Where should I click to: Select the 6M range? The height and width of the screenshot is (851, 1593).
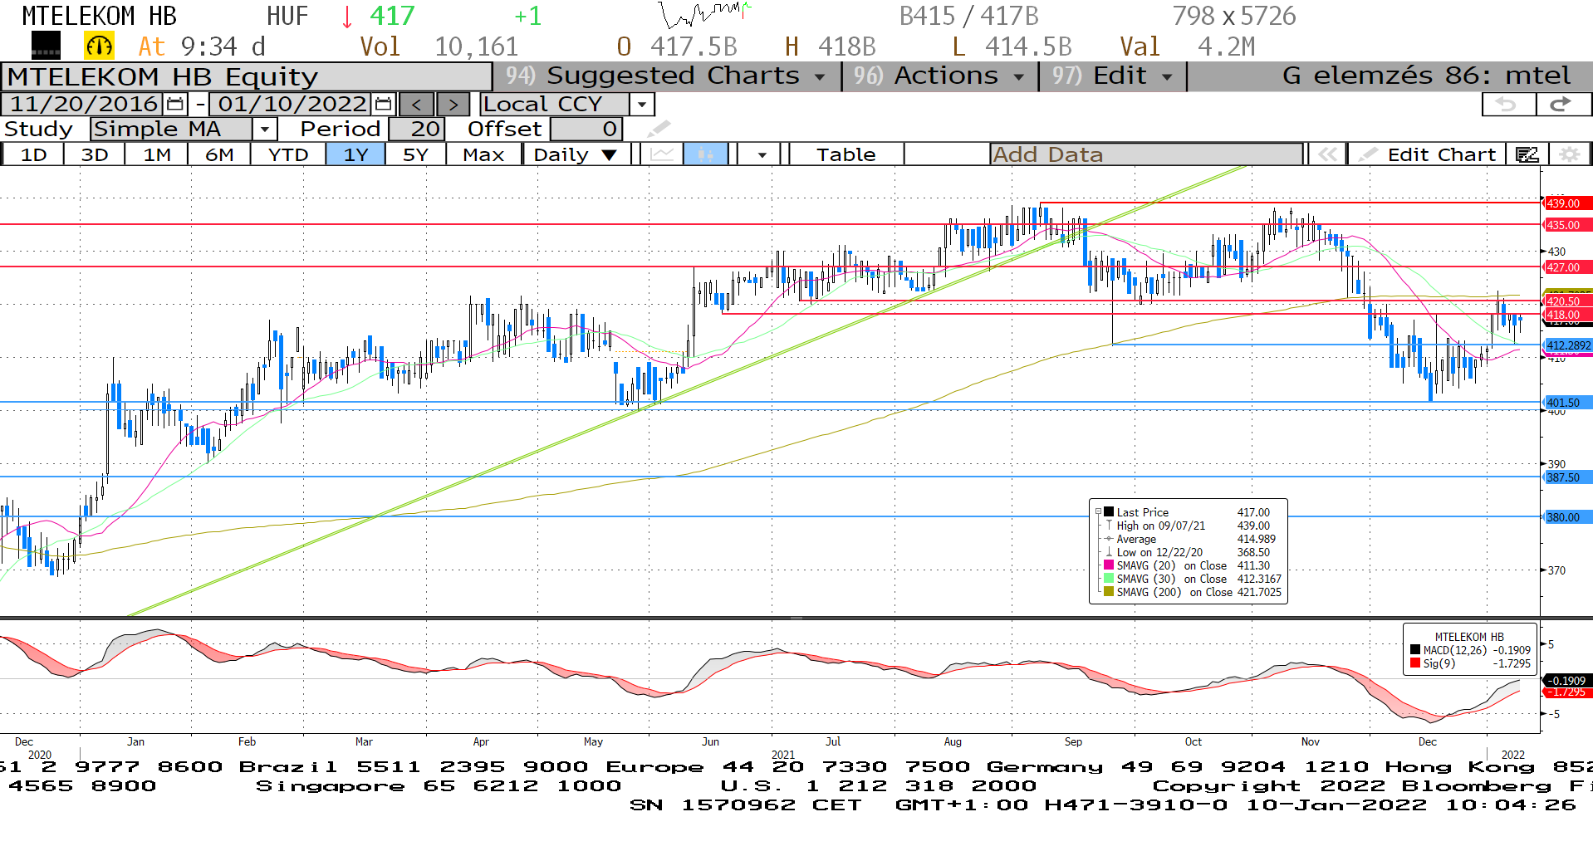(x=219, y=154)
